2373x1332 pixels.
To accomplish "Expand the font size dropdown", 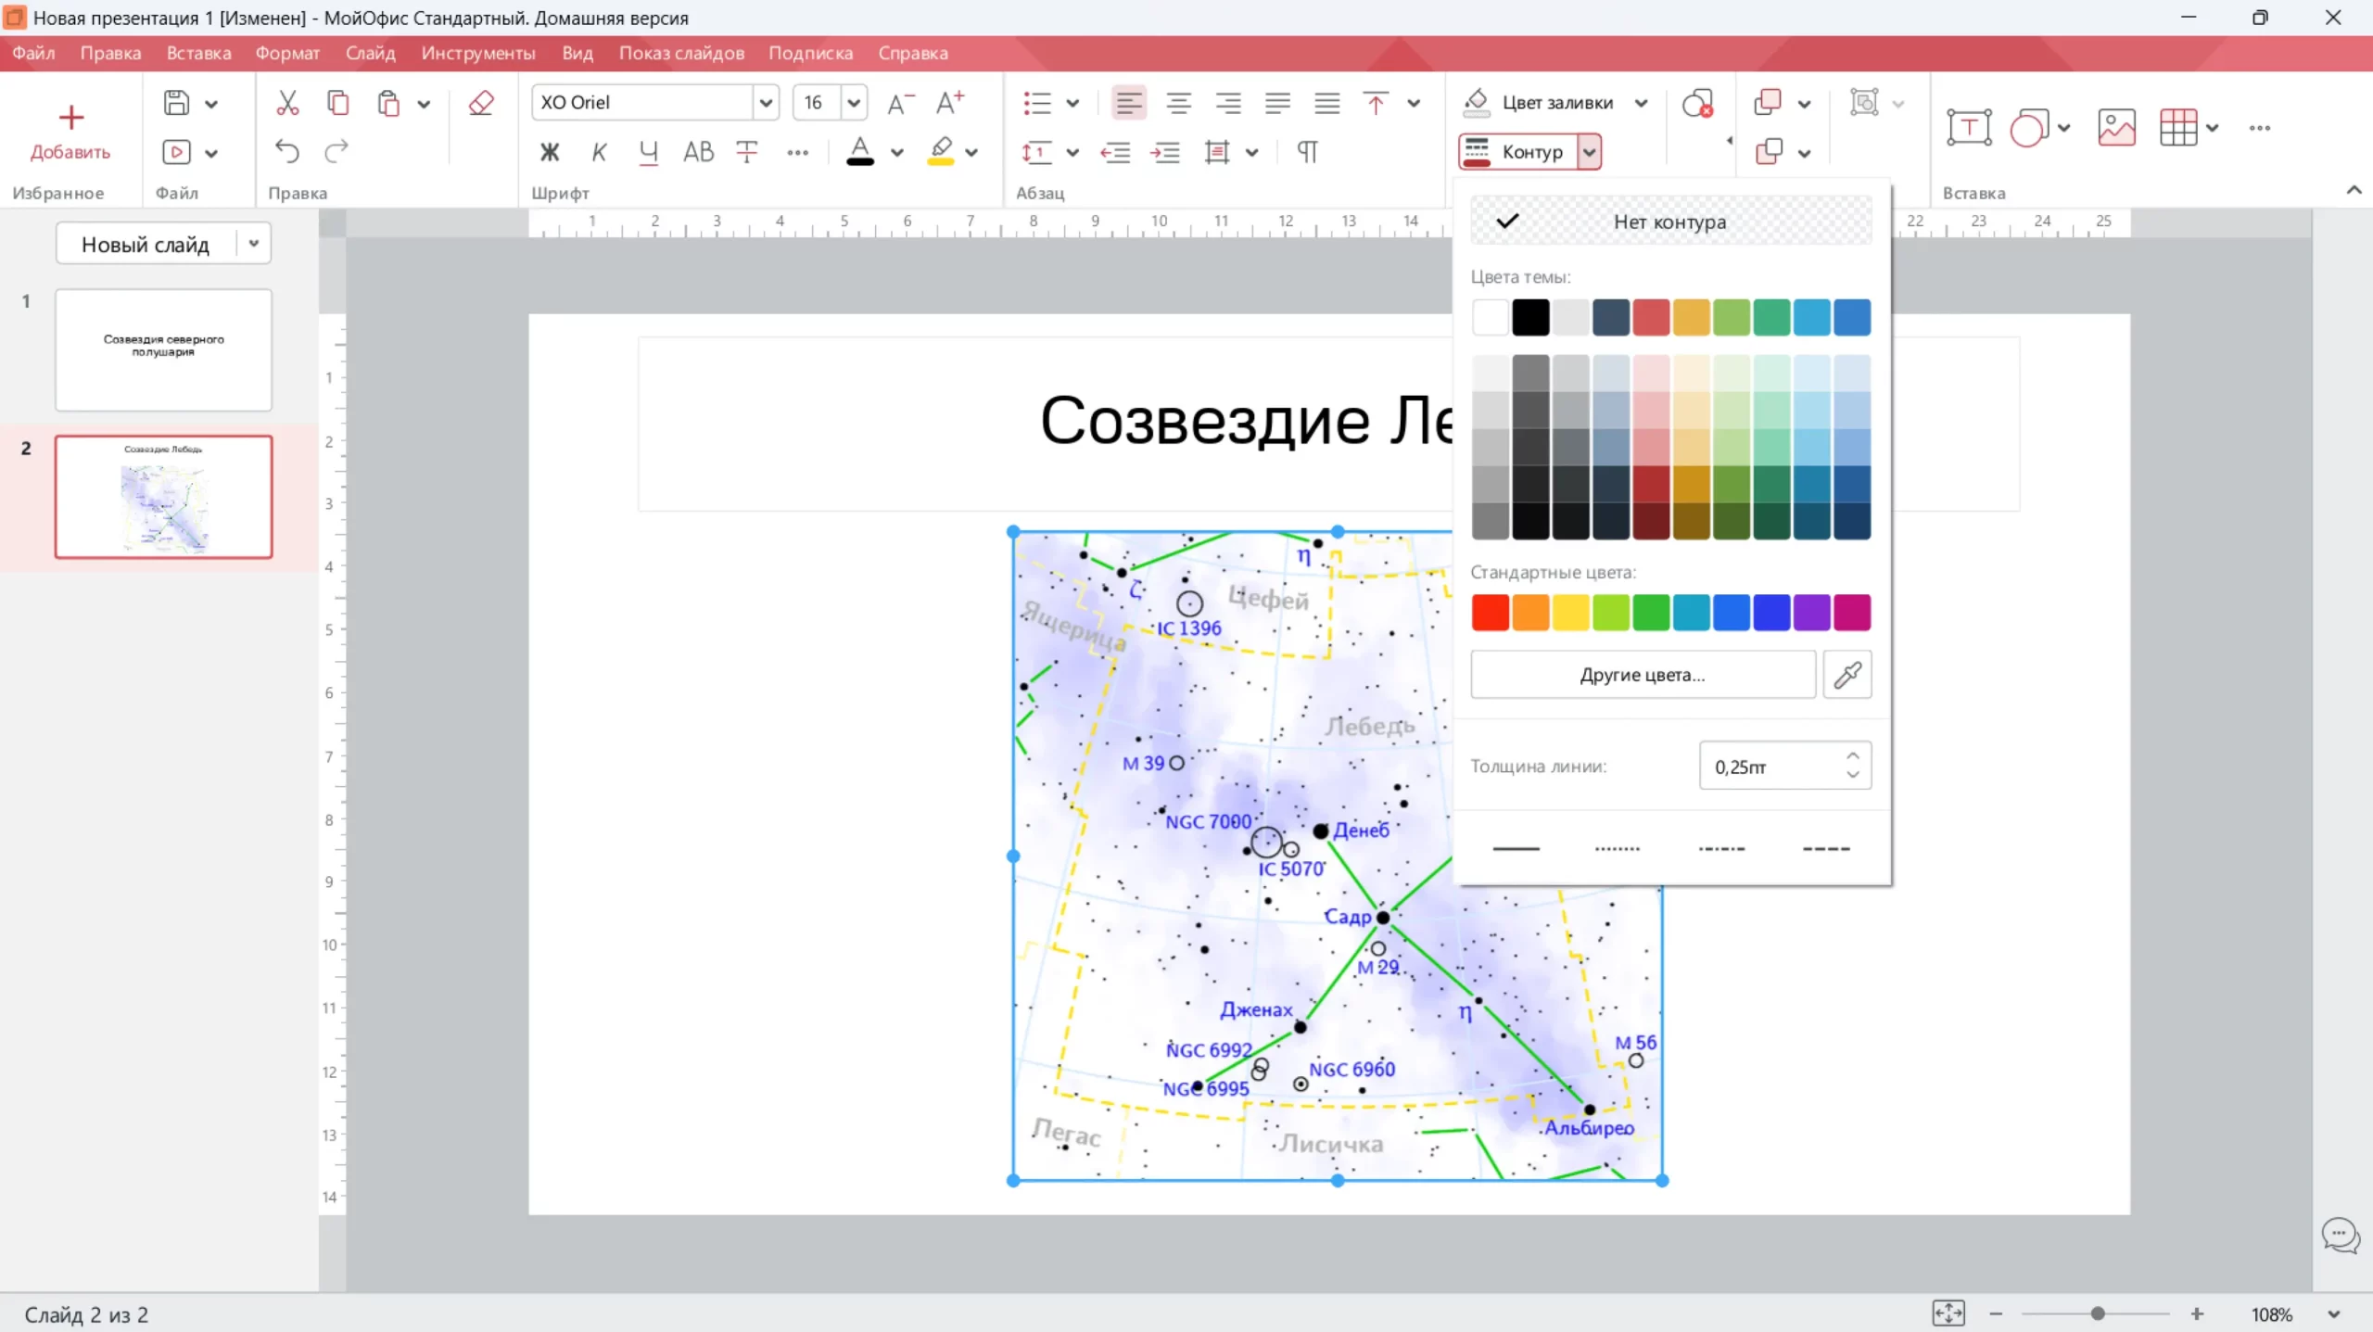I will (x=854, y=103).
